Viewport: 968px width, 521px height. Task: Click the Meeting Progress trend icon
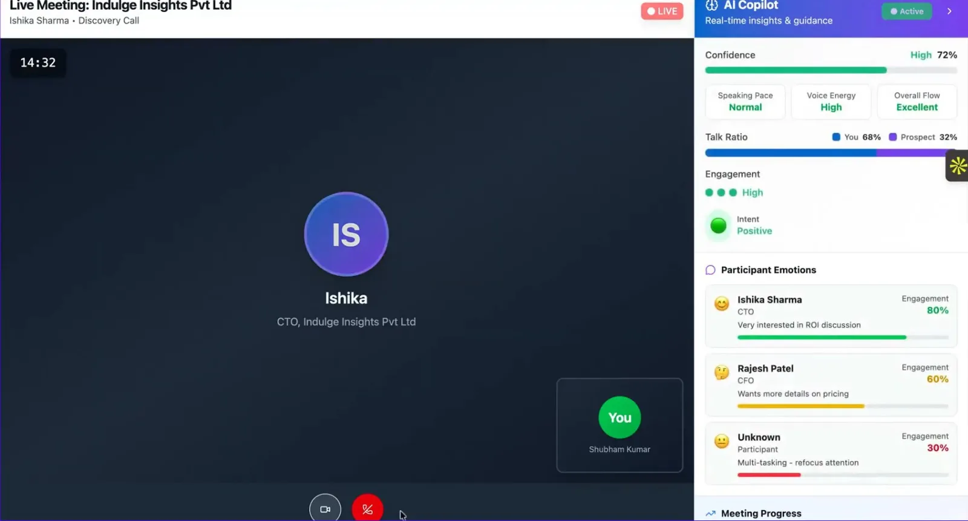click(x=710, y=514)
